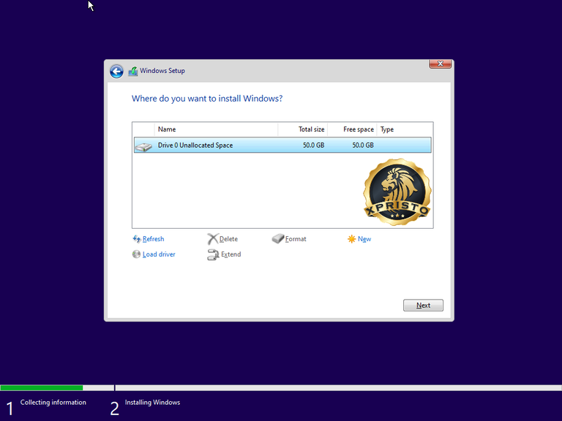Select Drive 0 Unallocated Space row

tap(282, 145)
